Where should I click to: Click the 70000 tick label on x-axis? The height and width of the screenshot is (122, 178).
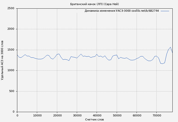click(157, 115)
